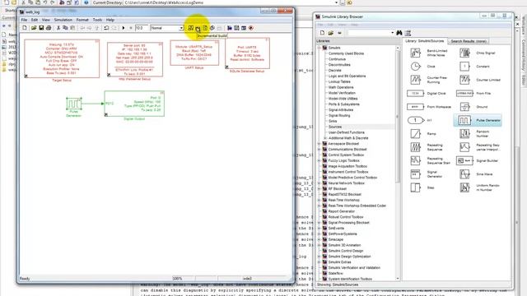Click the red target icon at the toolbar end
Screen dimensions: 527x296
point(250,28)
